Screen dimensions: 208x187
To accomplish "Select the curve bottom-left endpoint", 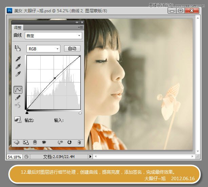I will pos(27,109).
